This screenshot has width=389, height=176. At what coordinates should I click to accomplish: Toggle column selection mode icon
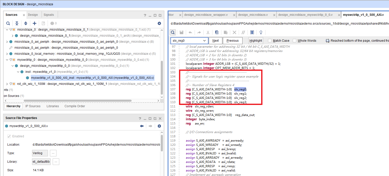pos(252,32)
